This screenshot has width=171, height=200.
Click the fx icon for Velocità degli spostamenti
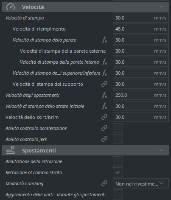pyautogui.click(x=104, y=95)
